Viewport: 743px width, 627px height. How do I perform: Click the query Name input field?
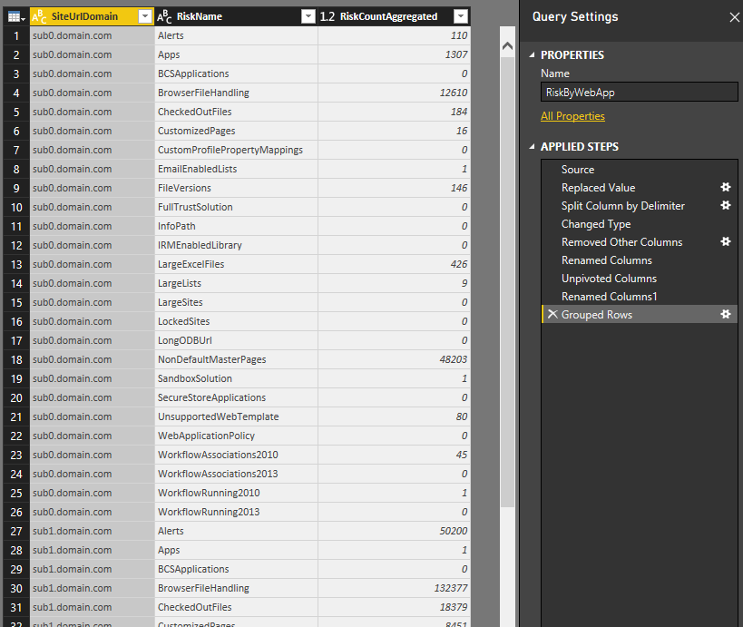click(x=639, y=92)
